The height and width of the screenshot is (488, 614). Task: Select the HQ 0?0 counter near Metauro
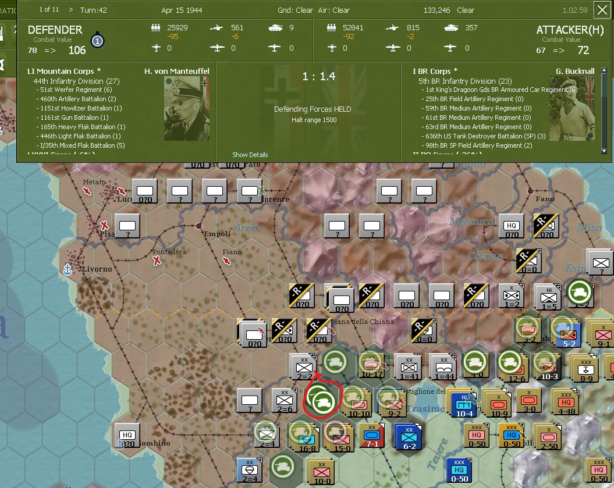512,226
